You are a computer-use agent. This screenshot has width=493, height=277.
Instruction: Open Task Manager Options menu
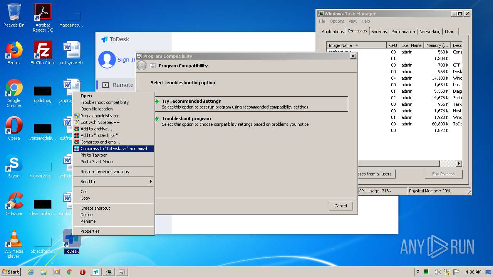click(337, 21)
